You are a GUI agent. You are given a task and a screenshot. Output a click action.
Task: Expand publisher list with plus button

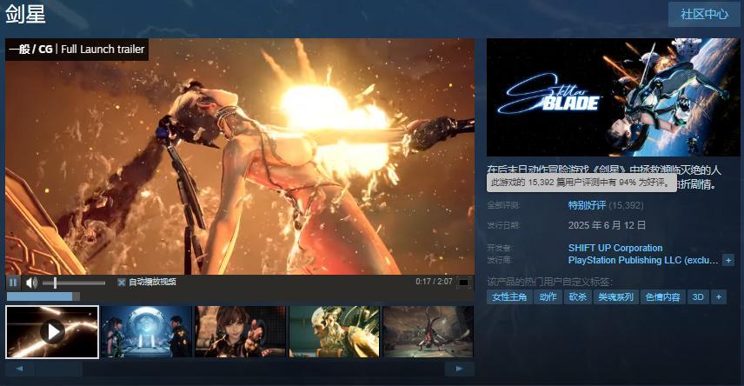pos(728,260)
